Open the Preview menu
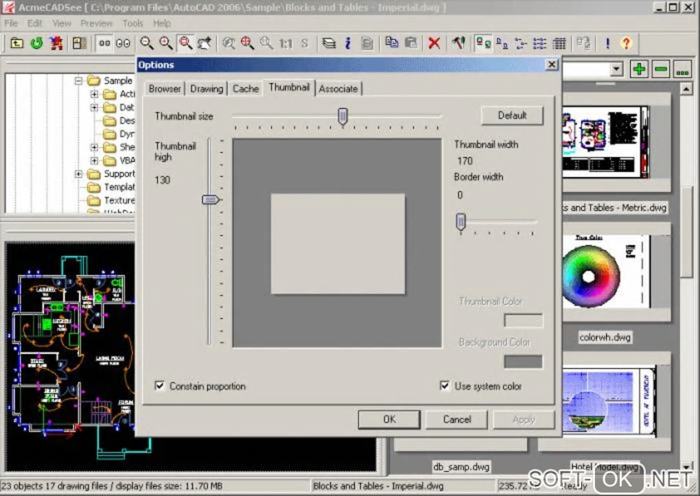 click(x=96, y=23)
